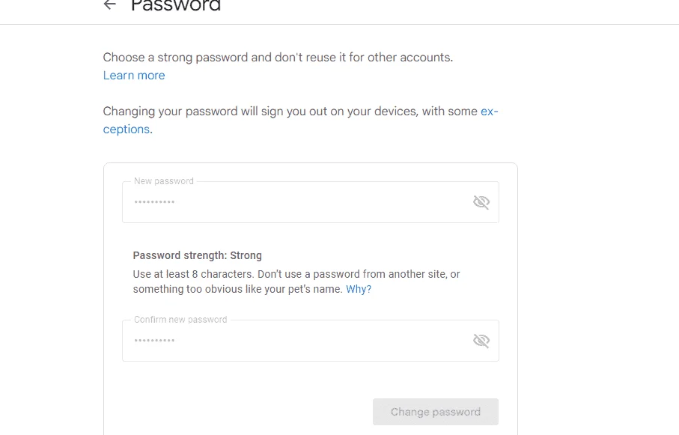Open the "ceptions." link text
The width and height of the screenshot is (679, 435).
[x=128, y=129]
